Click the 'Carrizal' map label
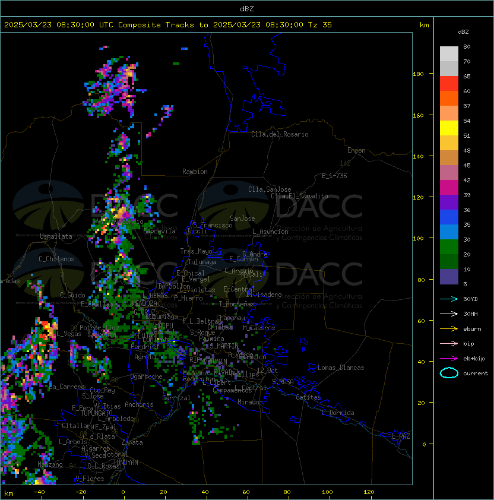Screen dimensions: 494x500 click(176, 398)
